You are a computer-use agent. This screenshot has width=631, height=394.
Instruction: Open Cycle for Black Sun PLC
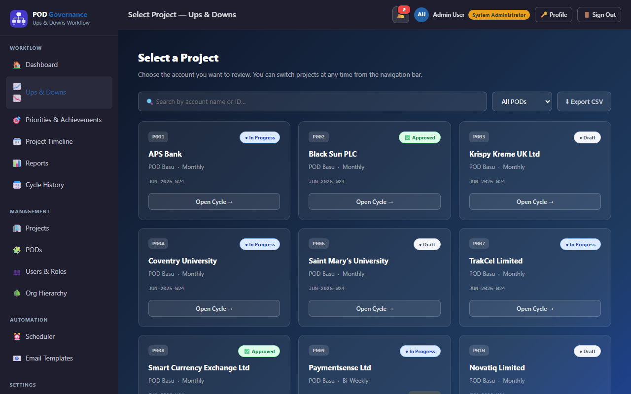click(x=375, y=201)
